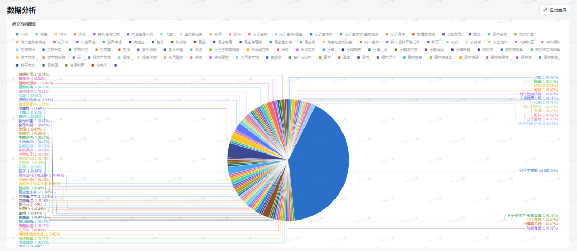The width and height of the screenshot is (577, 251).
Task: Toggle the 代谢 legend entry
Action: pos(166,34)
